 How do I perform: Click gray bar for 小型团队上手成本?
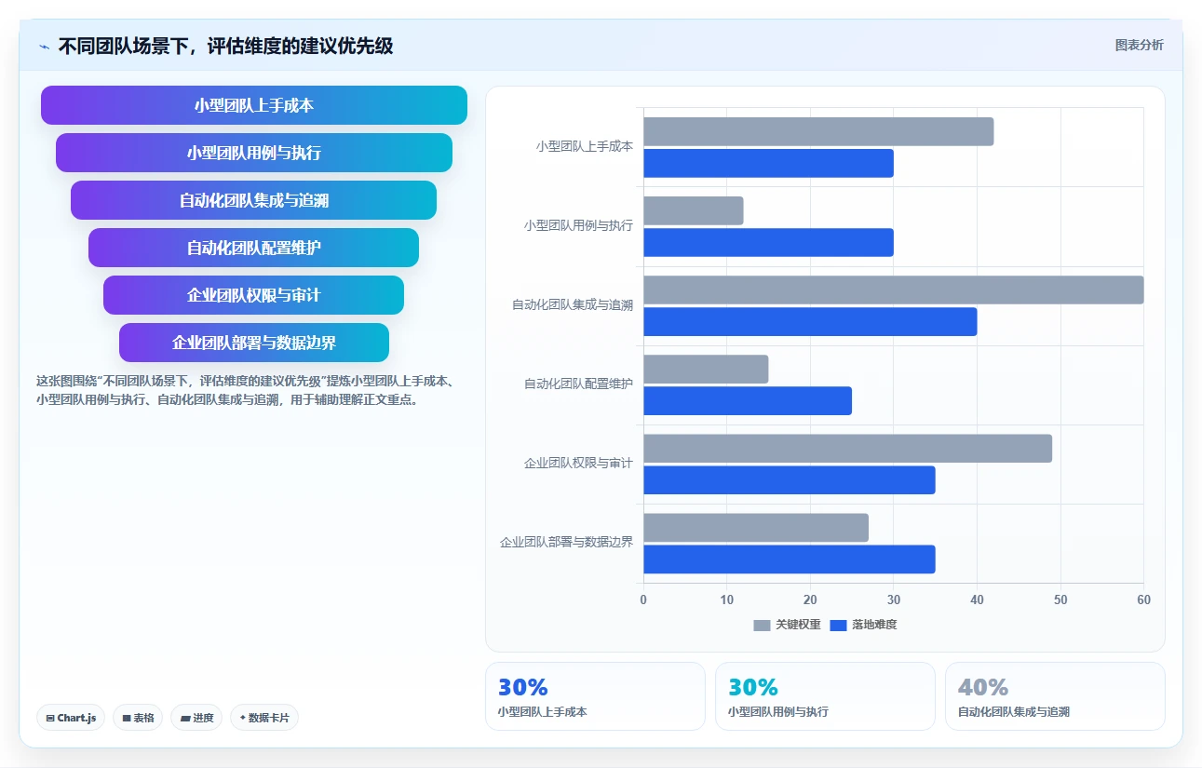[x=818, y=131]
